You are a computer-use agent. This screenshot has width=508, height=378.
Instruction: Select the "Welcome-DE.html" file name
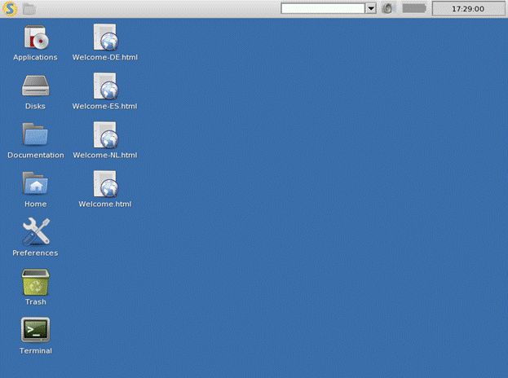105,57
